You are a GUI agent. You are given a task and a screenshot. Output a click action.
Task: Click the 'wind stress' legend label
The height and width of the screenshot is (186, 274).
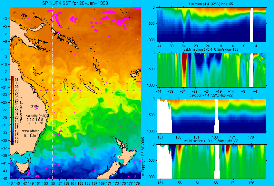[31, 131]
